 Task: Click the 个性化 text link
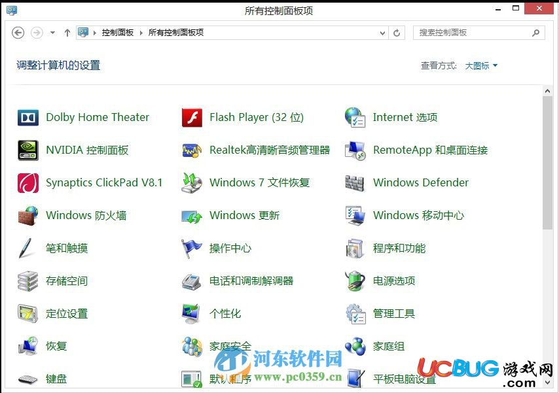(x=225, y=314)
